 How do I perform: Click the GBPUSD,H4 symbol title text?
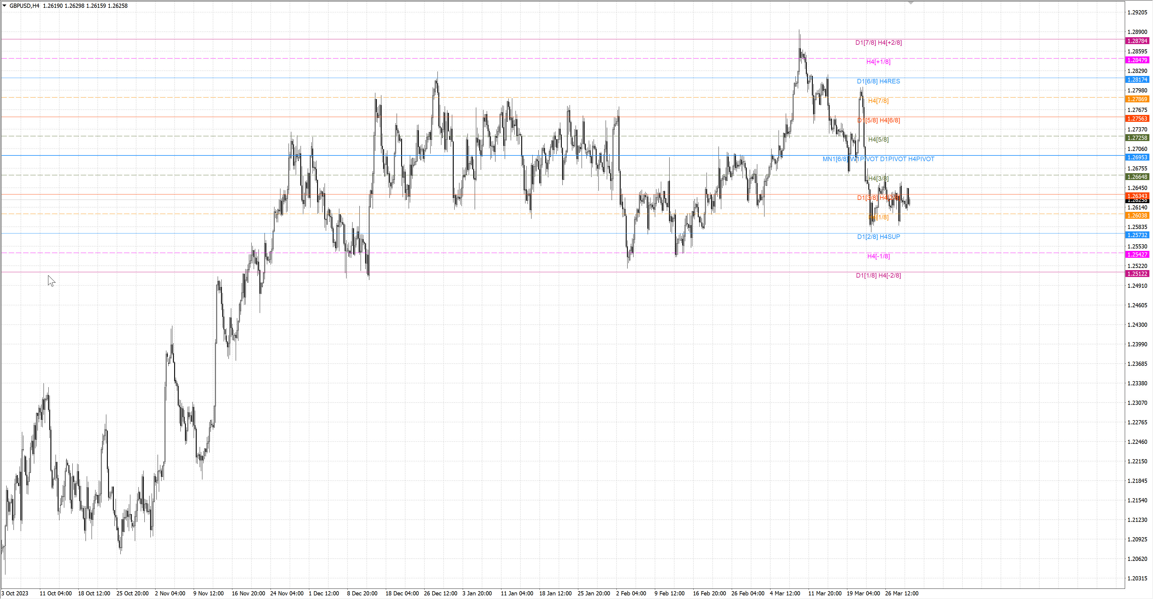(24, 6)
